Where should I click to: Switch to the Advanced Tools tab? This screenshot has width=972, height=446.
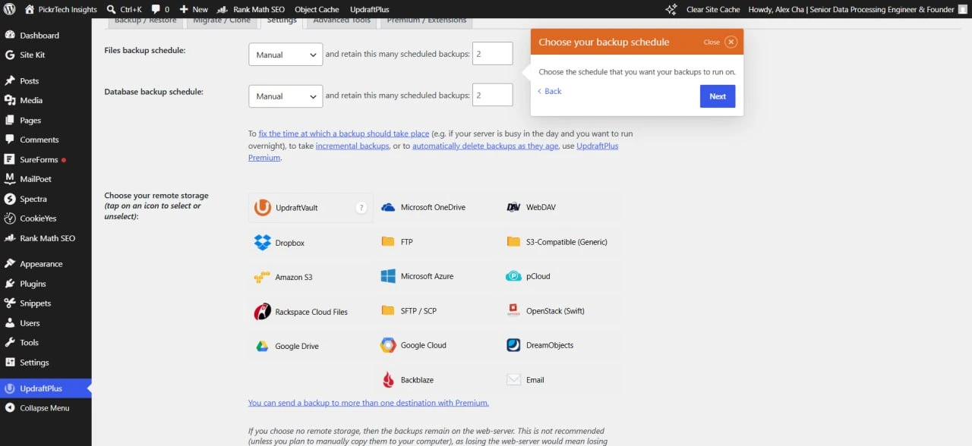coord(342,20)
